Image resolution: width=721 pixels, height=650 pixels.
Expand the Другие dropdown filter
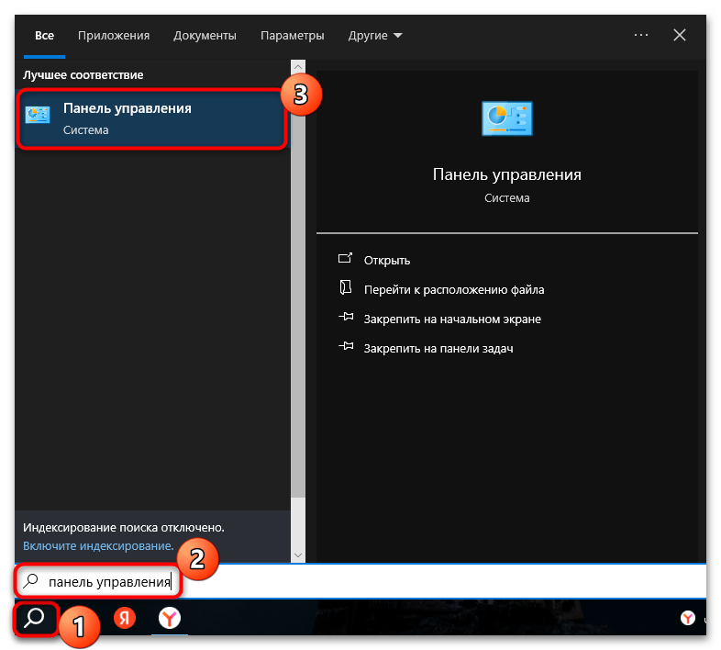point(375,36)
